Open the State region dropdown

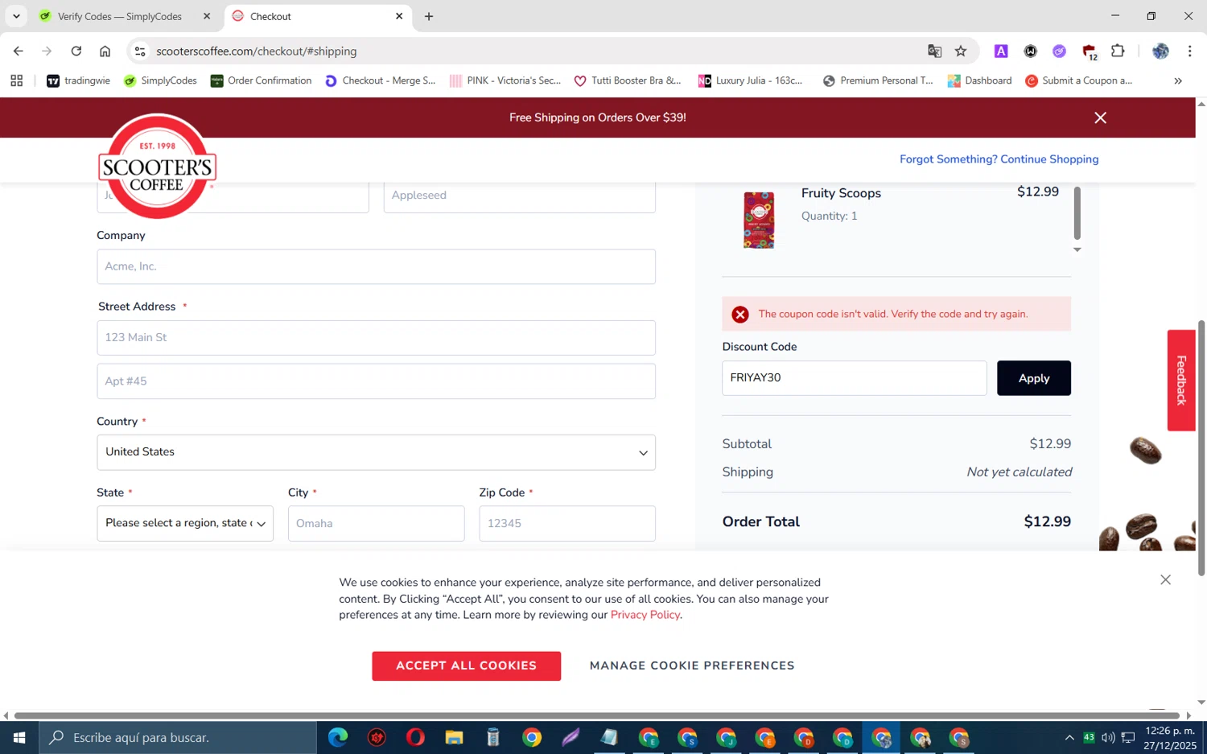click(185, 523)
